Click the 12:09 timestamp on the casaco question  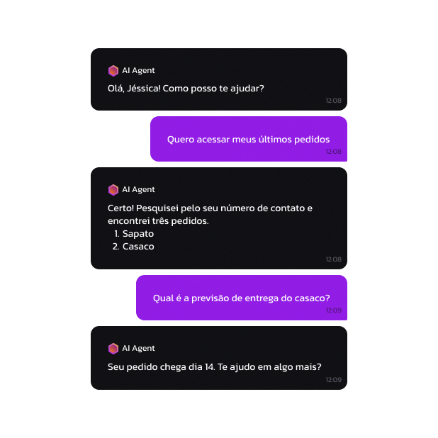pyautogui.click(x=333, y=310)
